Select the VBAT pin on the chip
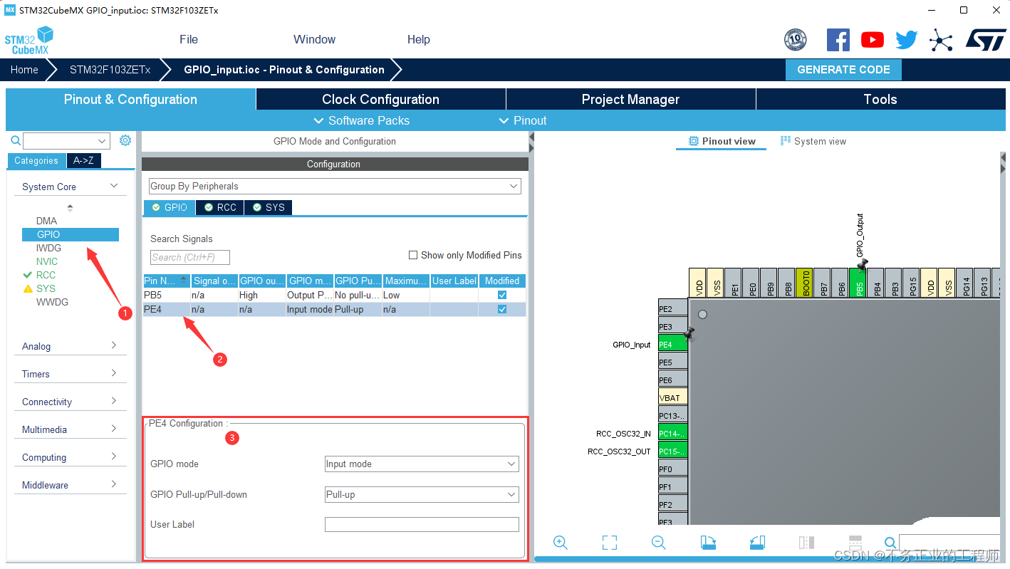Viewport: 1010px width, 569px height. (673, 397)
